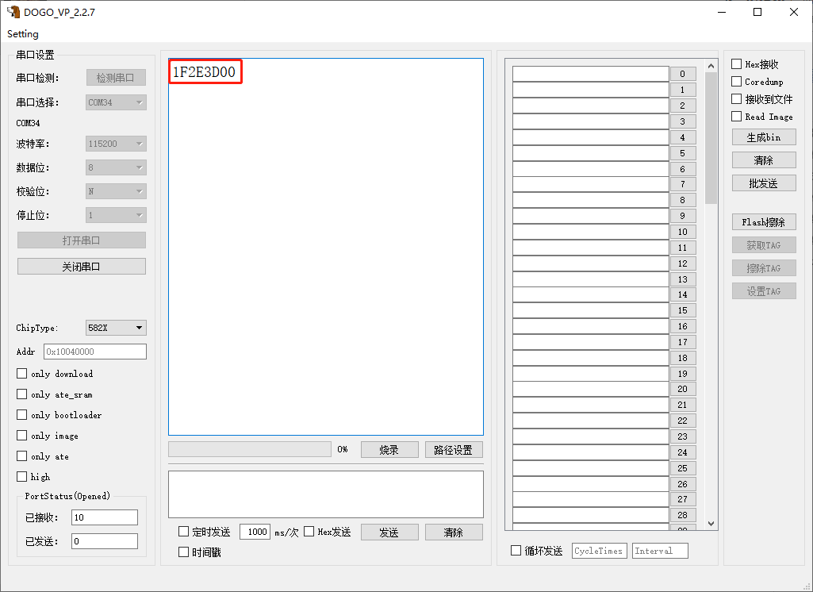Click batch send button number 10
Image resolution: width=813 pixels, height=592 pixels.
tap(683, 232)
